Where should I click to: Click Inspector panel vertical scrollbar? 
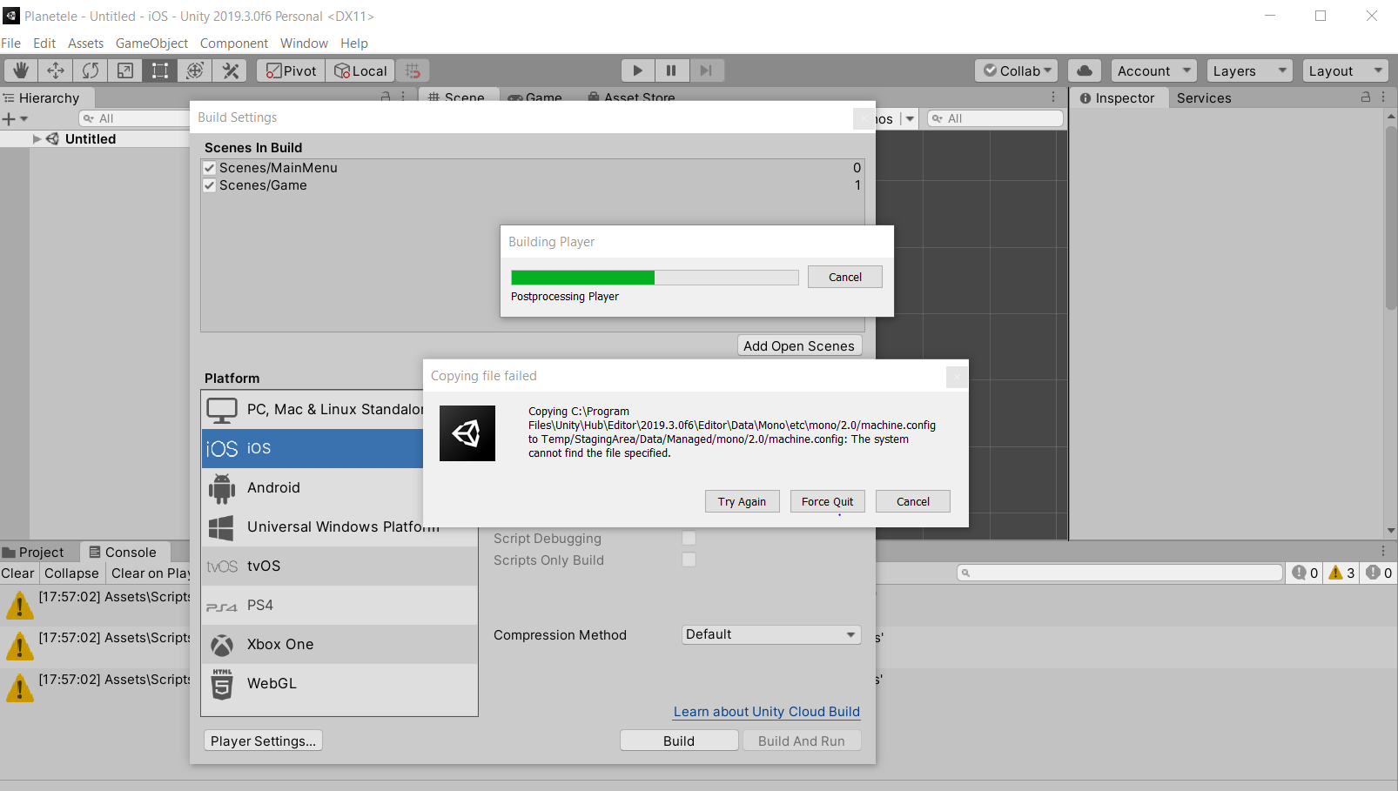click(x=1391, y=218)
